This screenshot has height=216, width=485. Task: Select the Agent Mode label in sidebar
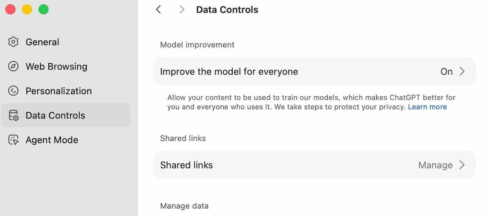[52, 140]
